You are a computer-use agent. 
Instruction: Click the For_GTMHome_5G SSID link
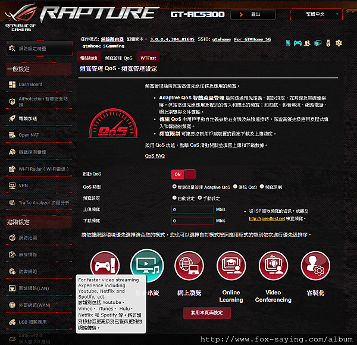[x=252, y=39]
